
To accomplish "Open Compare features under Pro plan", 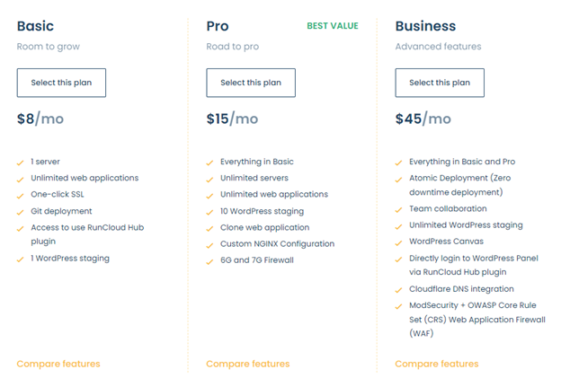I will (x=248, y=364).
